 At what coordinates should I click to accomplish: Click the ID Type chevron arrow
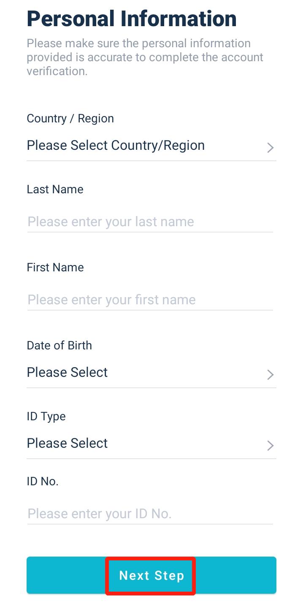coord(271,445)
